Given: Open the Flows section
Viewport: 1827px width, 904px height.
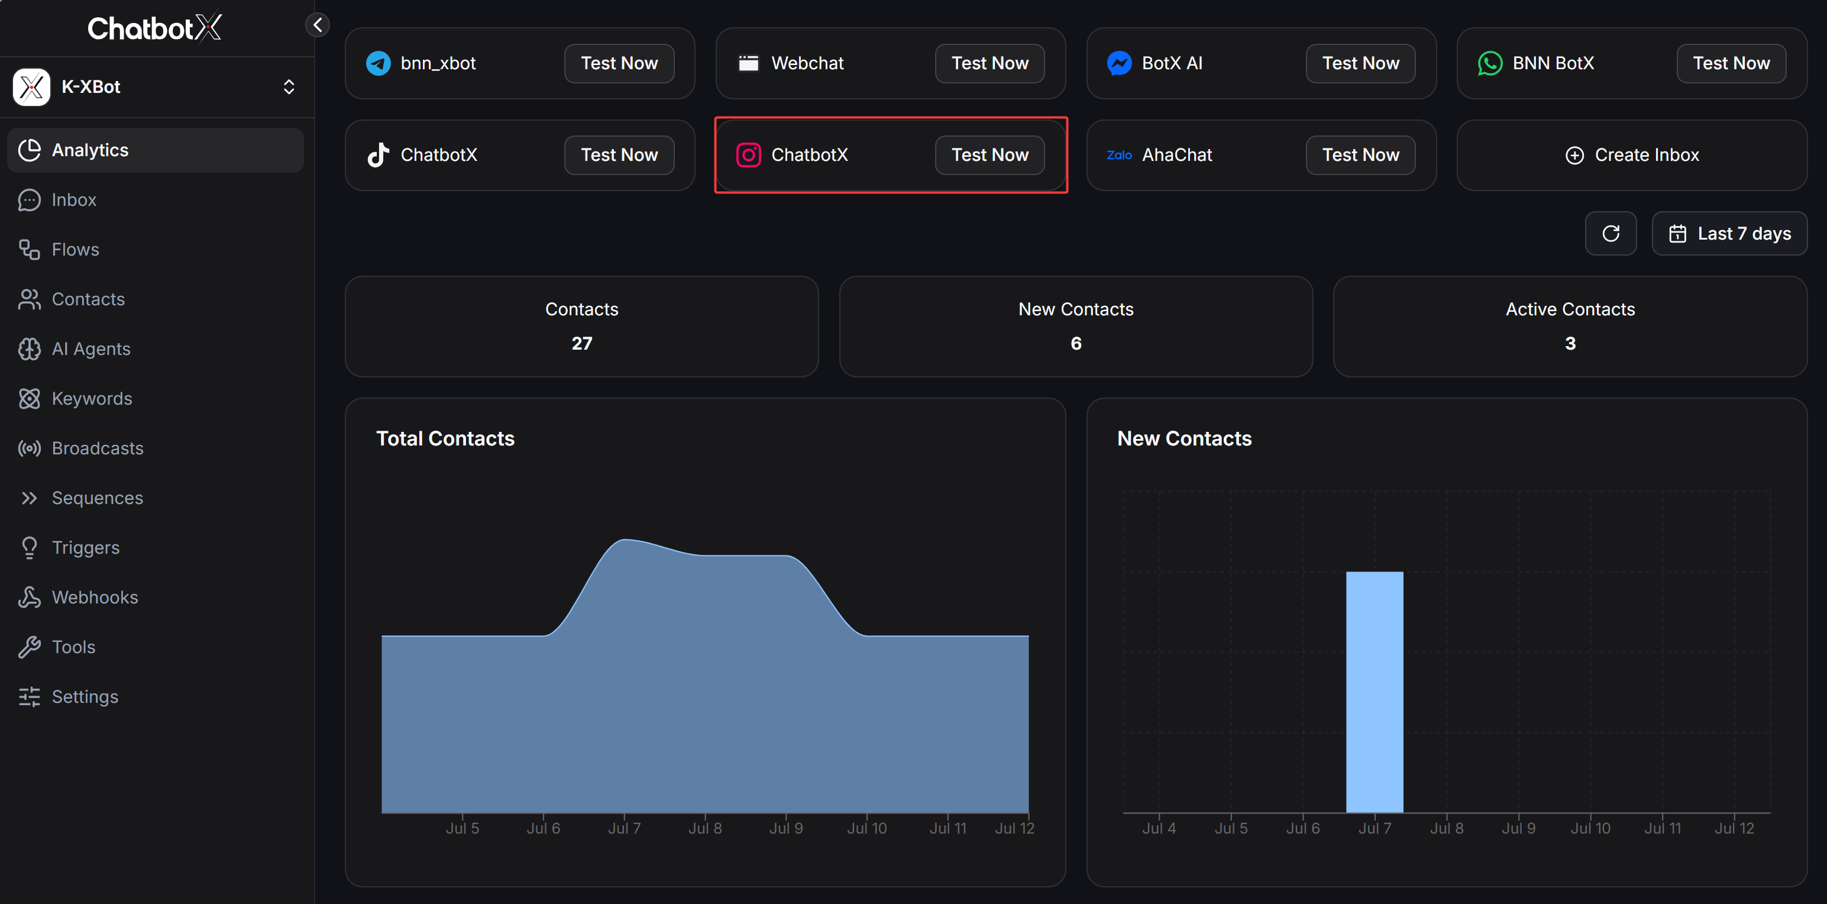Looking at the screenshot, I should [156, 249].
